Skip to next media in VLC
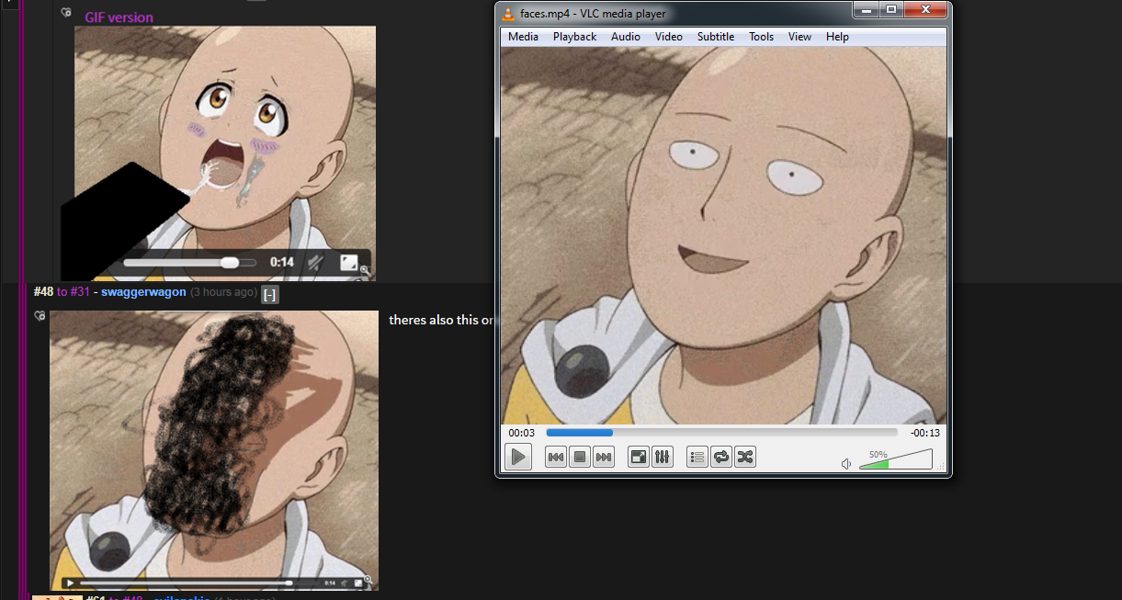The height and width of the screenshot is (600, 1122). coord(604,457)
